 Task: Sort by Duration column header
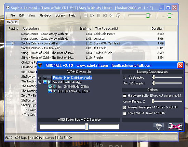pyautogui.click(x=157, y=29)
